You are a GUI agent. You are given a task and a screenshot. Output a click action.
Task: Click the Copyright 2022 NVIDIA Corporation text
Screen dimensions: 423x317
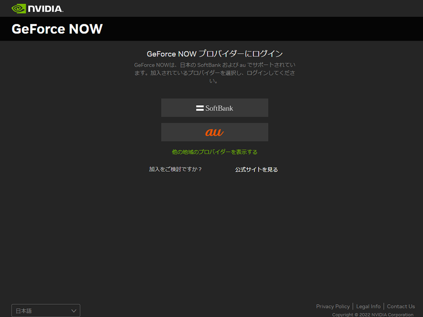click(x=373, y=315)
